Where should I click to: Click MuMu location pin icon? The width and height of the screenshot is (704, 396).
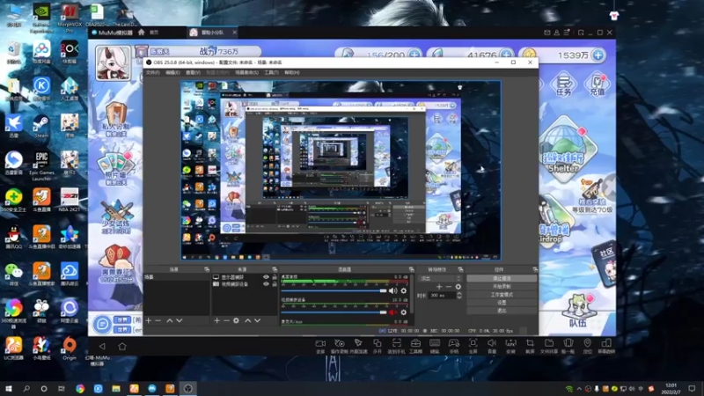[x=587, y=345]
